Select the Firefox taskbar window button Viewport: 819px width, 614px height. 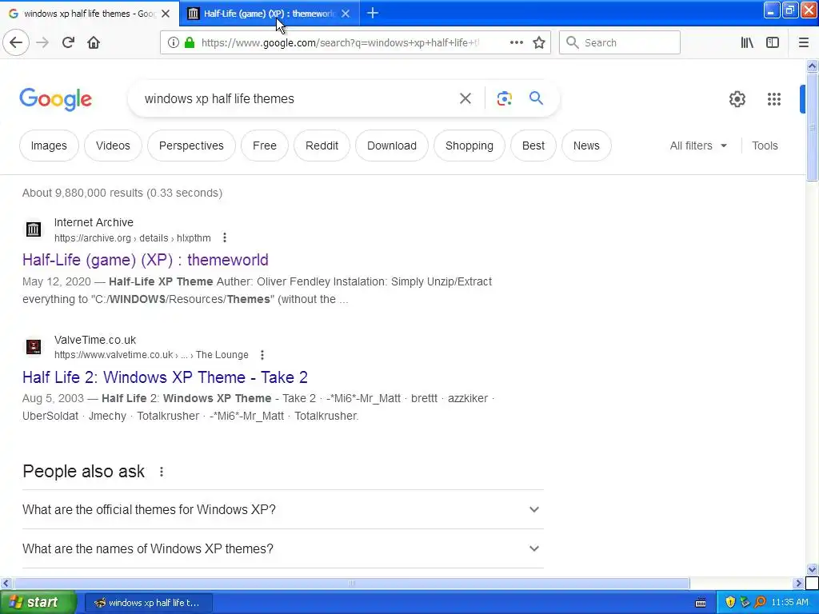click(x=148, y=603)
